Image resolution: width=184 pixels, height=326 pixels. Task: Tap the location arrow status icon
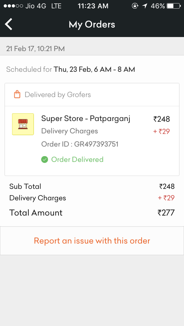tap(145, 6)
